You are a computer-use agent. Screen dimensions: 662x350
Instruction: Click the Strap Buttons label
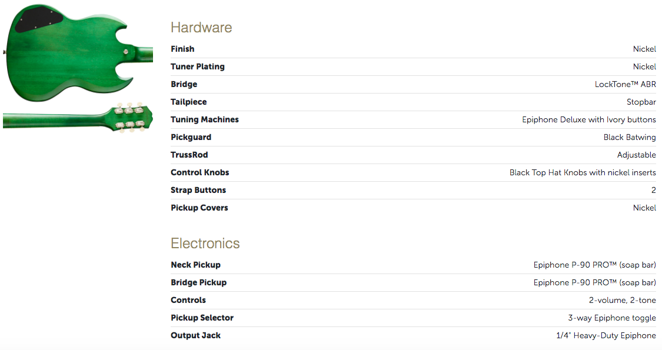coord(198,190)
